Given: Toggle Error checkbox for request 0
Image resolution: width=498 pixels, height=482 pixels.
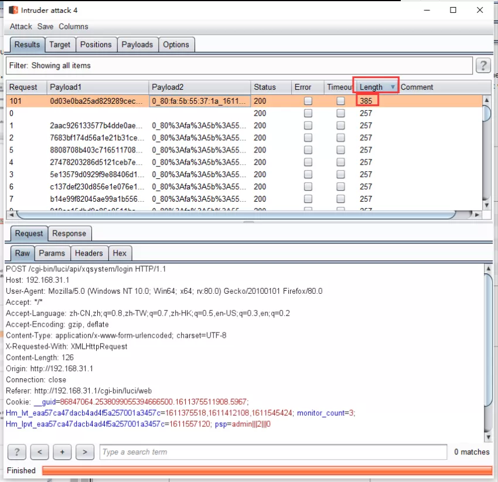Looking at the screenshot, I should (x=308, y=113).
